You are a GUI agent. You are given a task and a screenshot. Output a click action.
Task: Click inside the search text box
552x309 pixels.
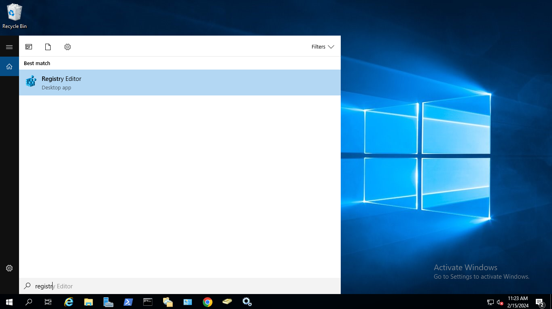point(180,286)
